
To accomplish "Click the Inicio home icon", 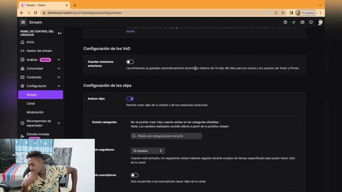I will pos(22,42).
